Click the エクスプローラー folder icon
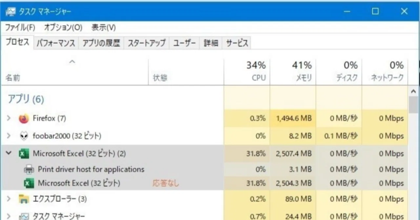Image resolution: width=420 pixels, height=220 pixels. click(x=24, y=199)
